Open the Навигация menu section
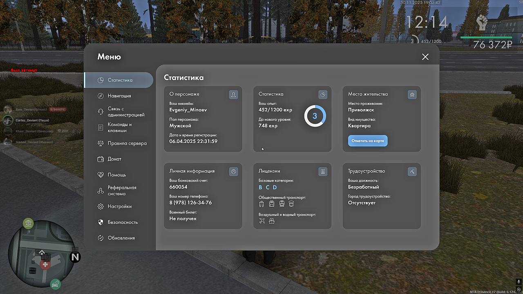The width and height of the screenshot is (523, 294). (119, 96)
